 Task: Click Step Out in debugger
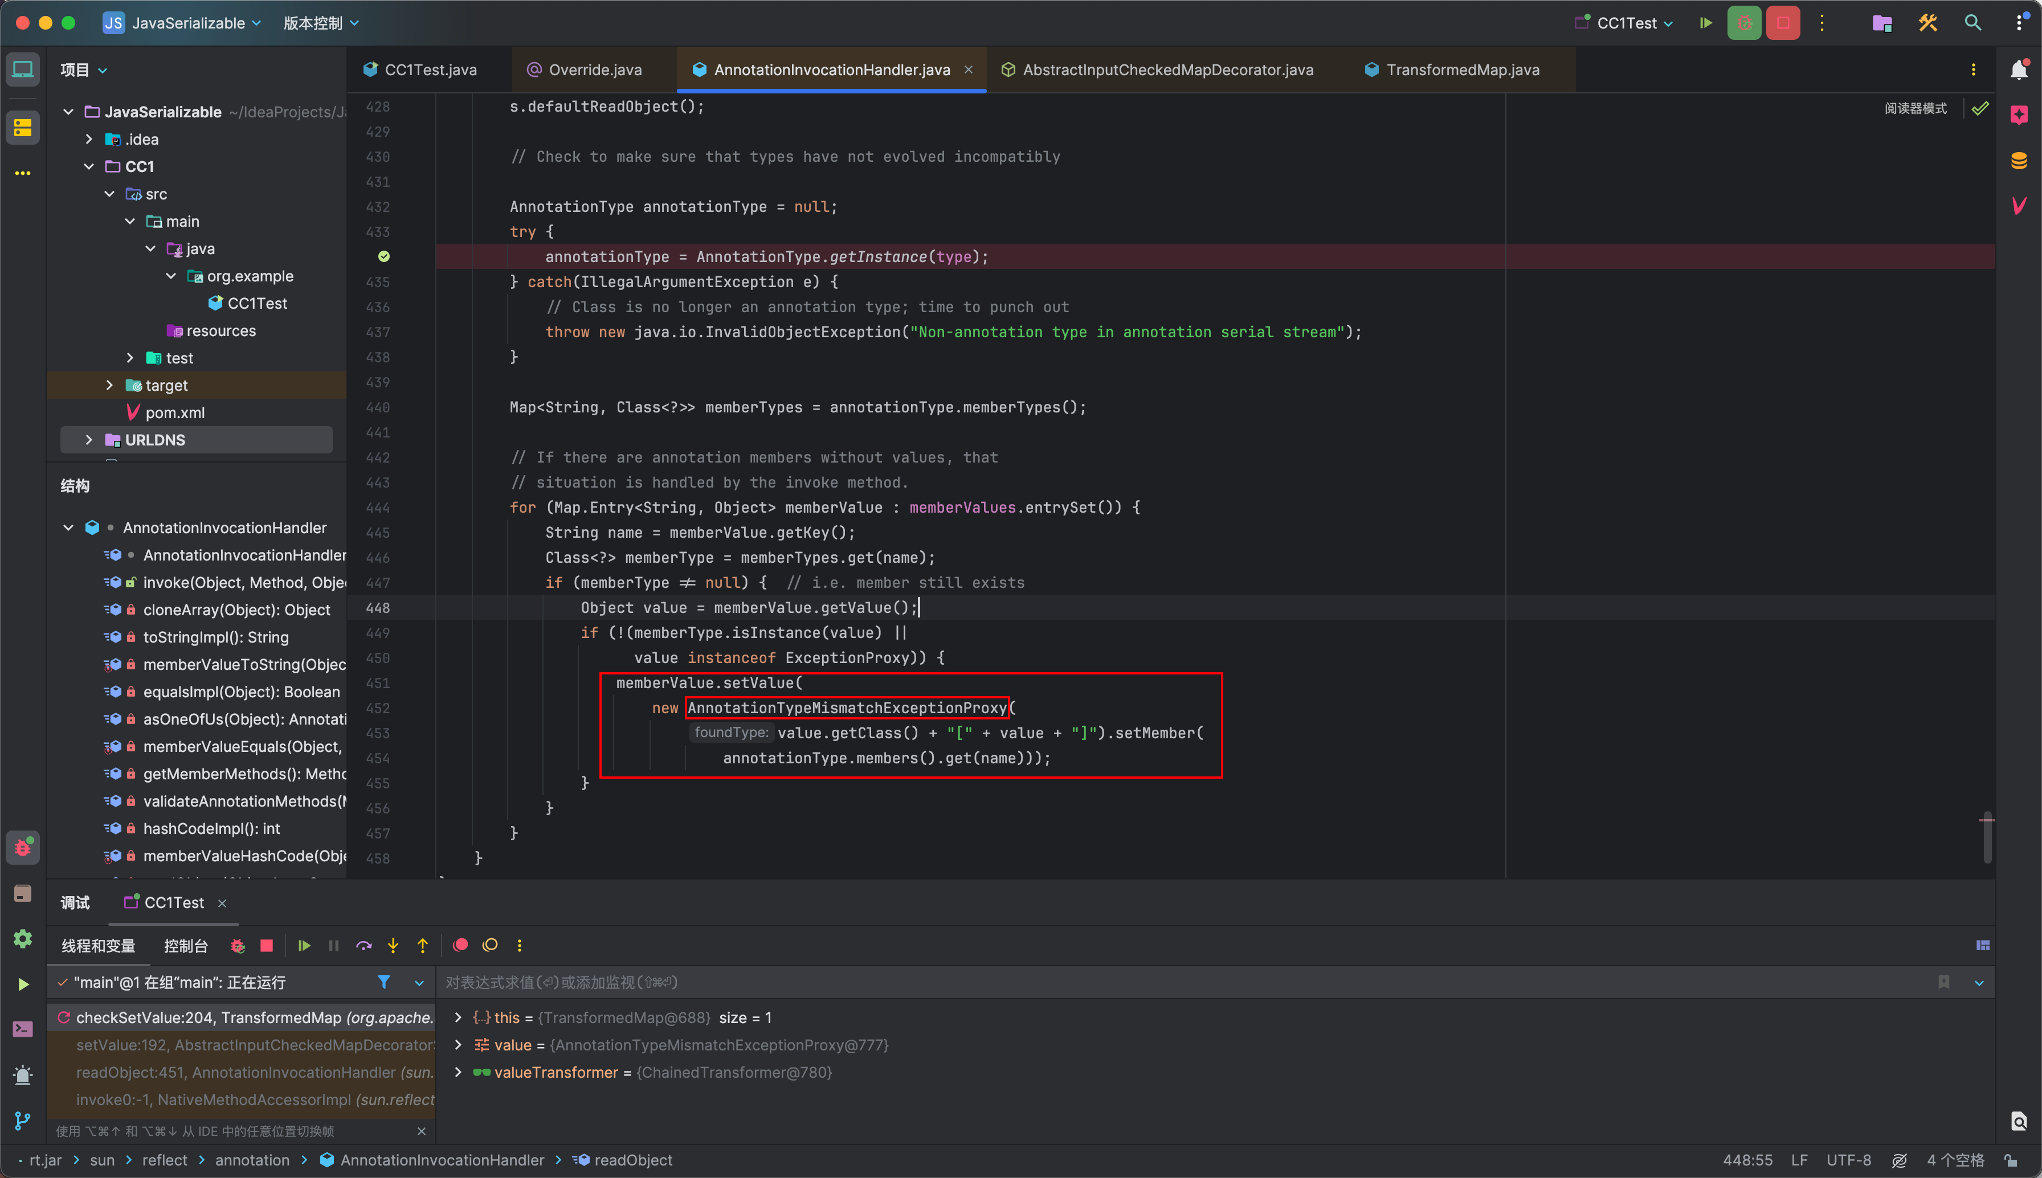click(422, 945)
